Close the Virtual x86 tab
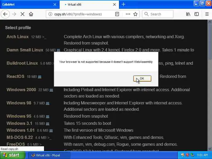The height and width of the screenshot is (159, 212). (114, 5)
